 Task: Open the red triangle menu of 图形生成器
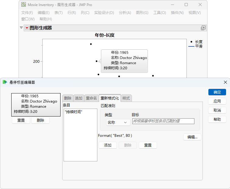coord(27,28)
